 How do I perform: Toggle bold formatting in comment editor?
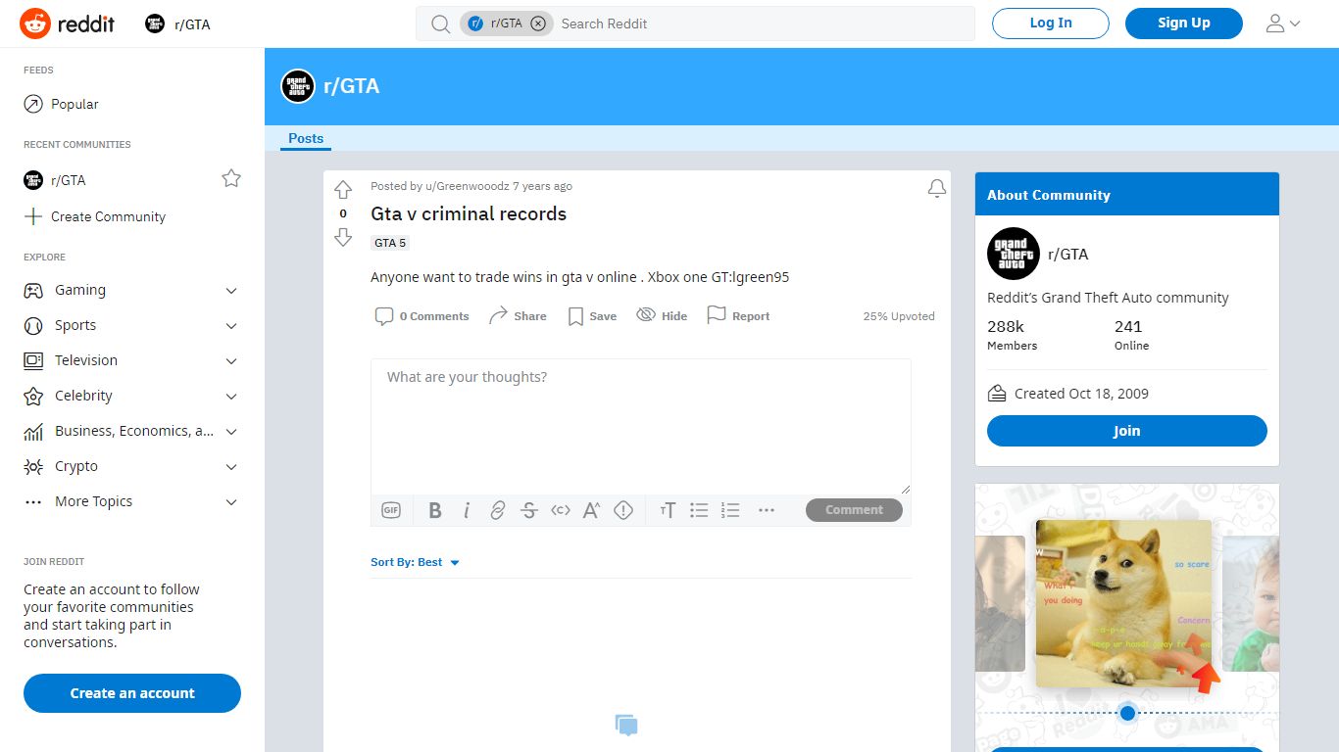click(x=435, y=510)
